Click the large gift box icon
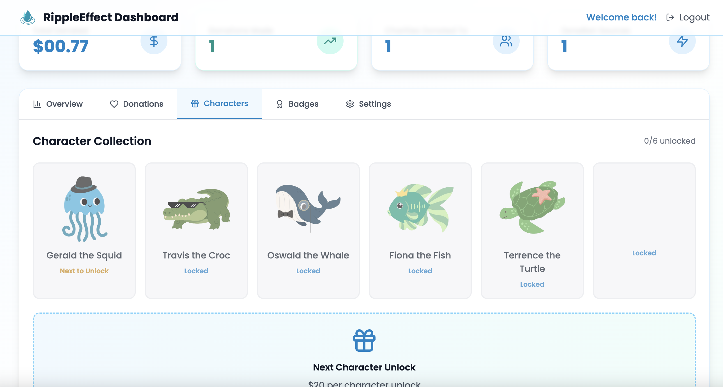The image size is (723, 387). [364, 340]
